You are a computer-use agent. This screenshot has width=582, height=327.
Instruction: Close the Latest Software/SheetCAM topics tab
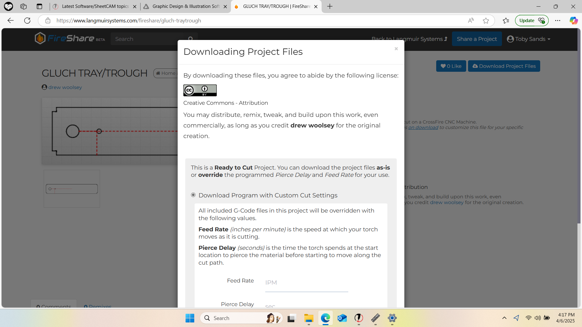click(135, 6)
